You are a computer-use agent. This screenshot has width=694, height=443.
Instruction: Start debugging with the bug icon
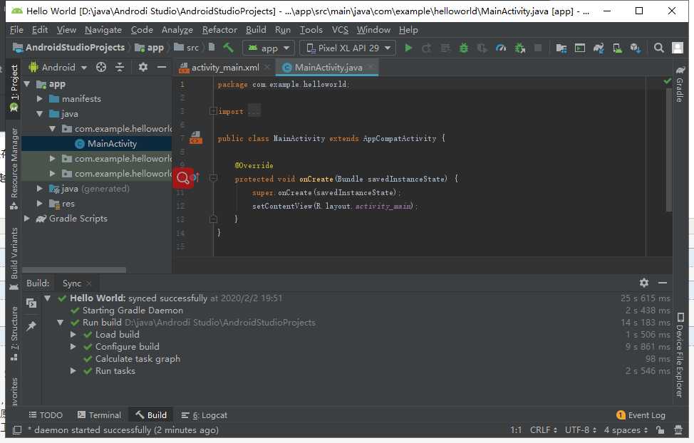tap(463, 48)
